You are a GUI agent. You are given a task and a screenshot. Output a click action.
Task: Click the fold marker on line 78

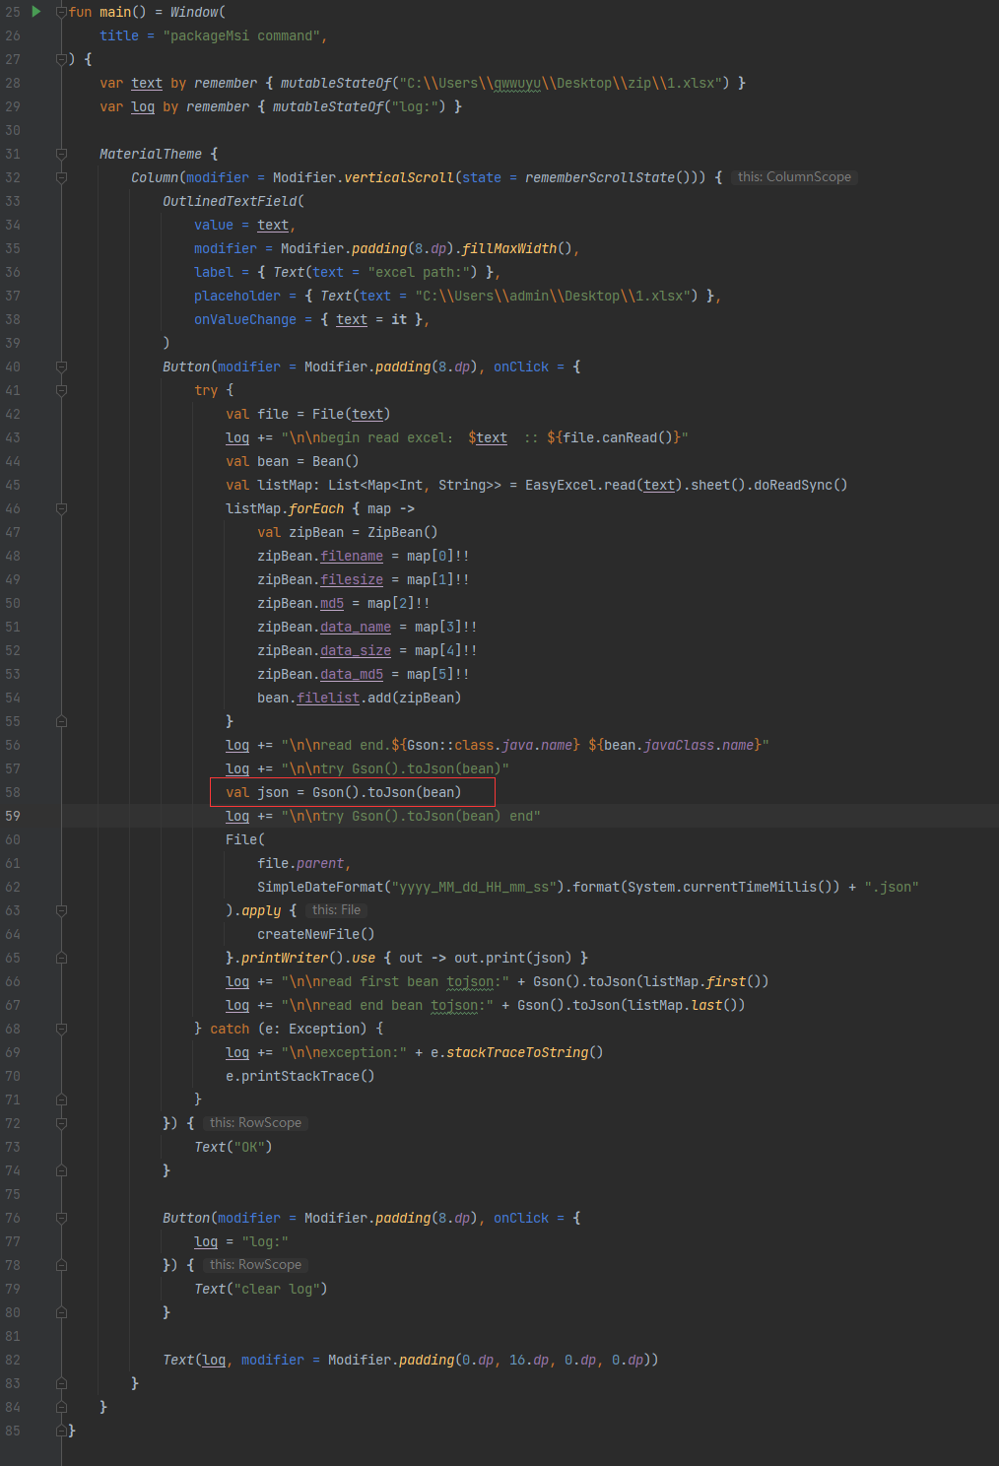pyautogui.click(x=61, y=1265)
